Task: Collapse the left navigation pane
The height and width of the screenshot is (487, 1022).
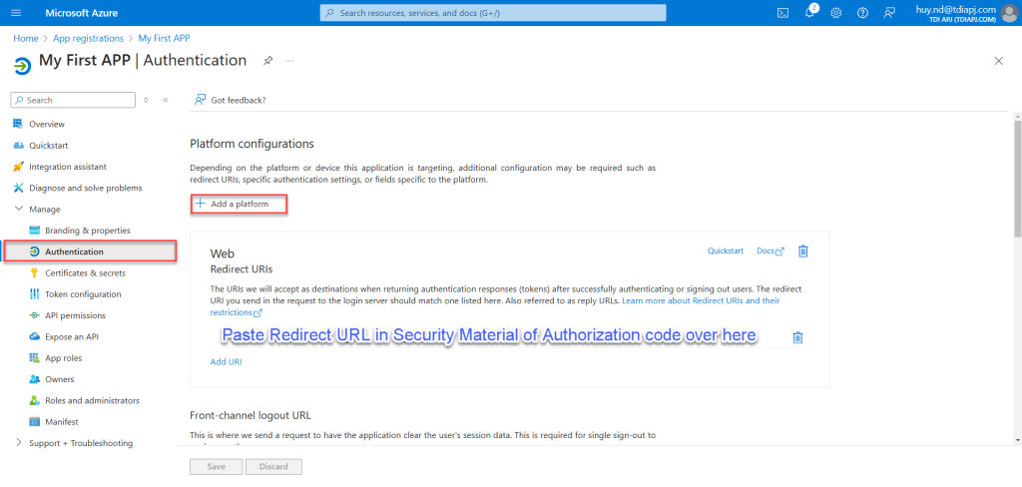Action: point(166,100)
